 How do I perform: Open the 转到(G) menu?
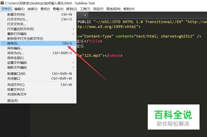click(x=72, y=9)
